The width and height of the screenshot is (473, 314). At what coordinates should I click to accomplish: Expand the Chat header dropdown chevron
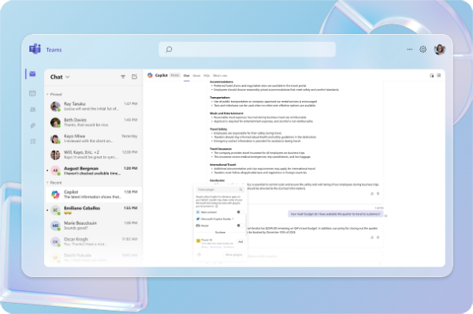tap(68, 77)
